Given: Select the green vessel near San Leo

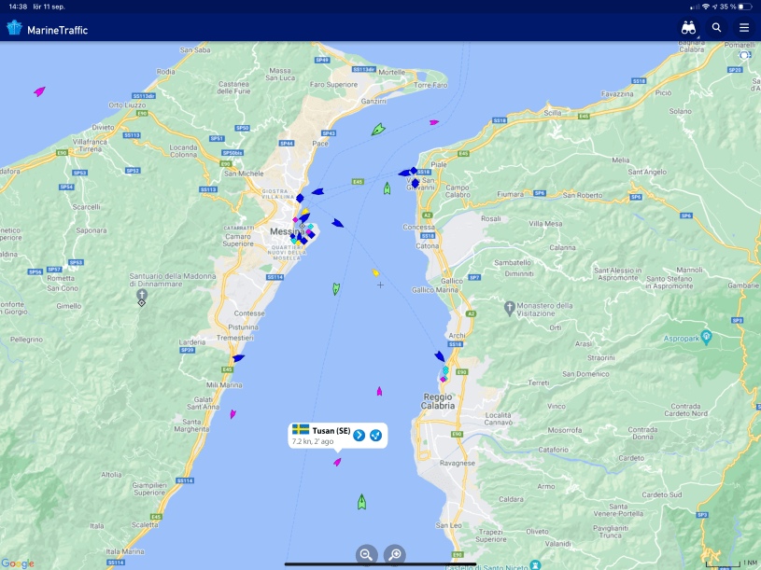Looking at the screenshot, I should pos(361,502).
